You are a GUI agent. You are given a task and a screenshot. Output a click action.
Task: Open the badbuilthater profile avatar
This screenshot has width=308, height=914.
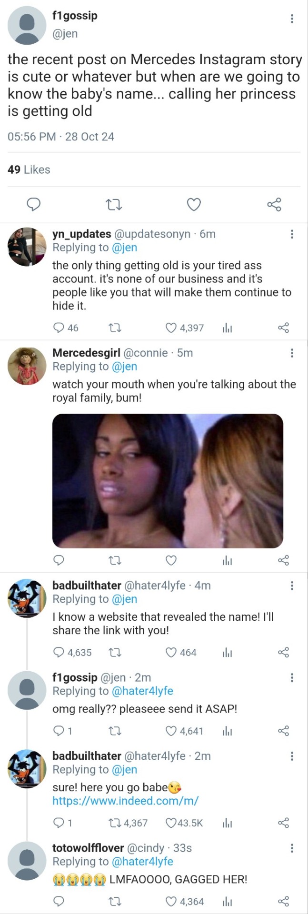[27, 598]
